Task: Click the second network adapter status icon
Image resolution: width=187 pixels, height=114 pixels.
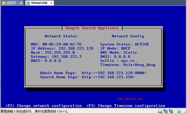Action: pyautogui.click(x=171, y=111)
